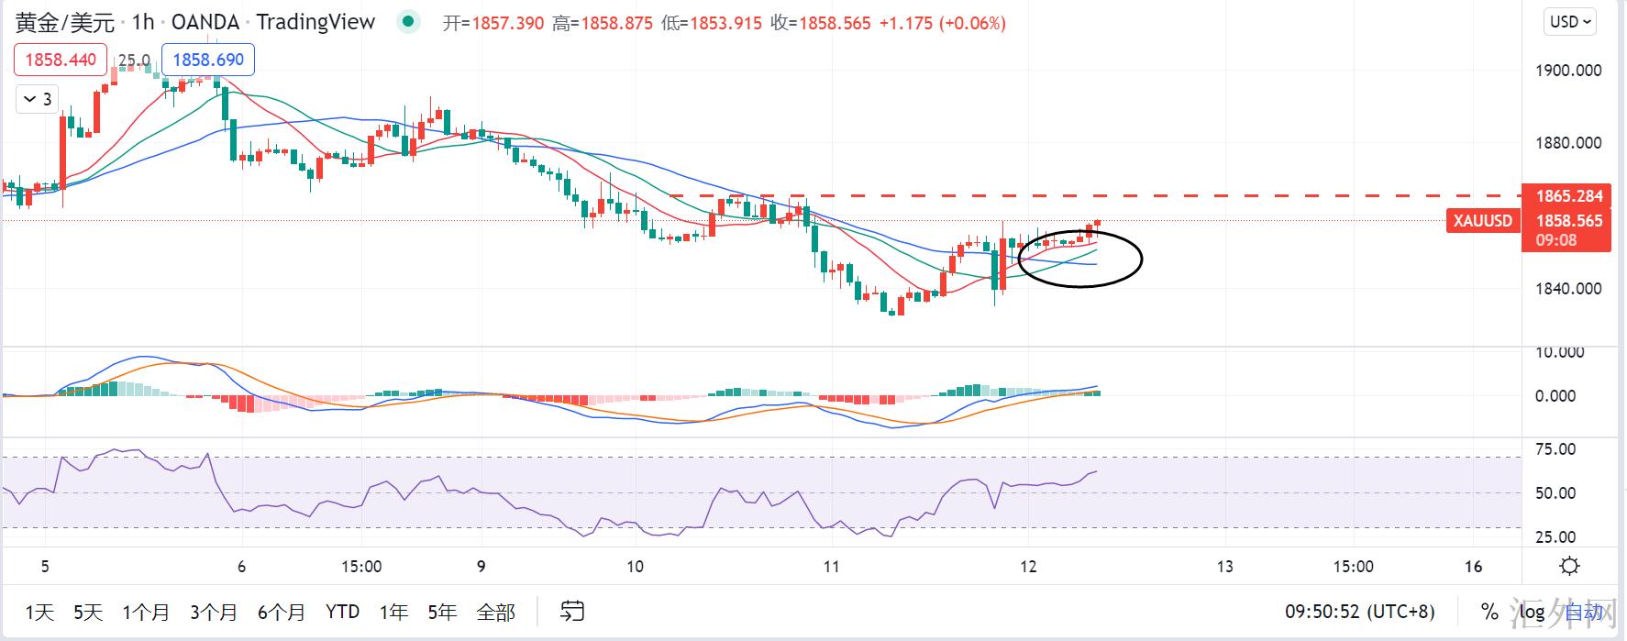1627x641 pixels.
Task: Toggle auto scale (自动) mode
Action: pyautogui.click(x=1584, y=612)
